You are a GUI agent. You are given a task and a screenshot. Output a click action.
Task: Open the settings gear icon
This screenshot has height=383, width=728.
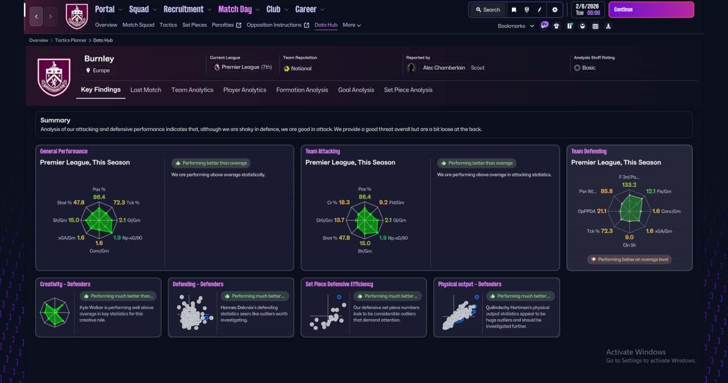[555, 10]
